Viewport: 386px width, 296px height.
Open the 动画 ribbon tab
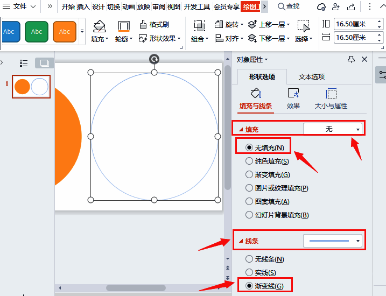tap(129, 6)
